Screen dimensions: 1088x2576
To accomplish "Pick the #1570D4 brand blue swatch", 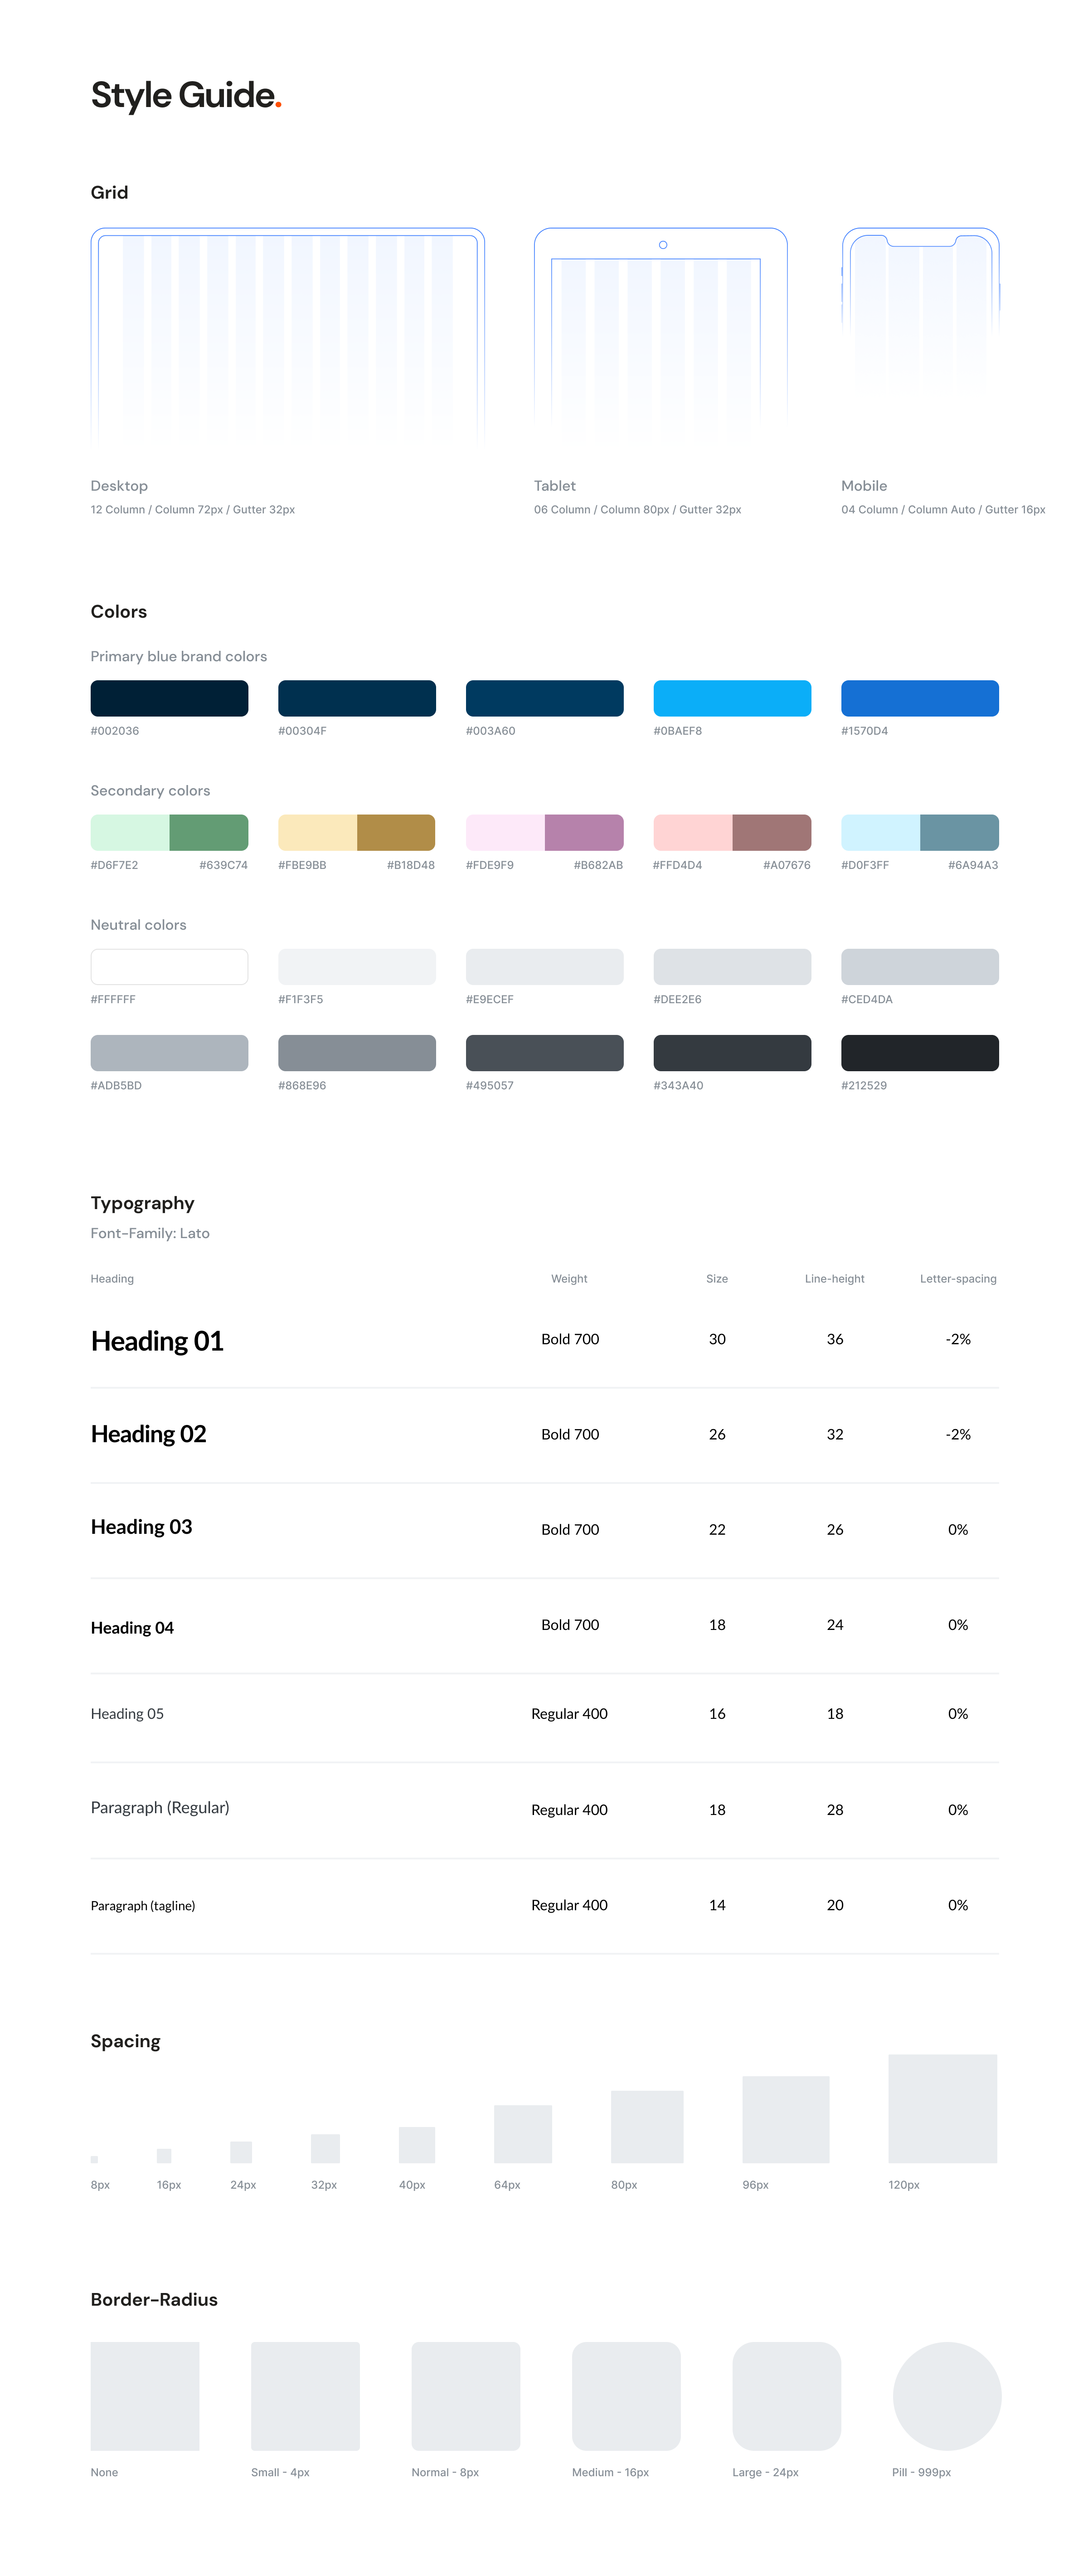I will pyautogui.click(x=919, y=698).
